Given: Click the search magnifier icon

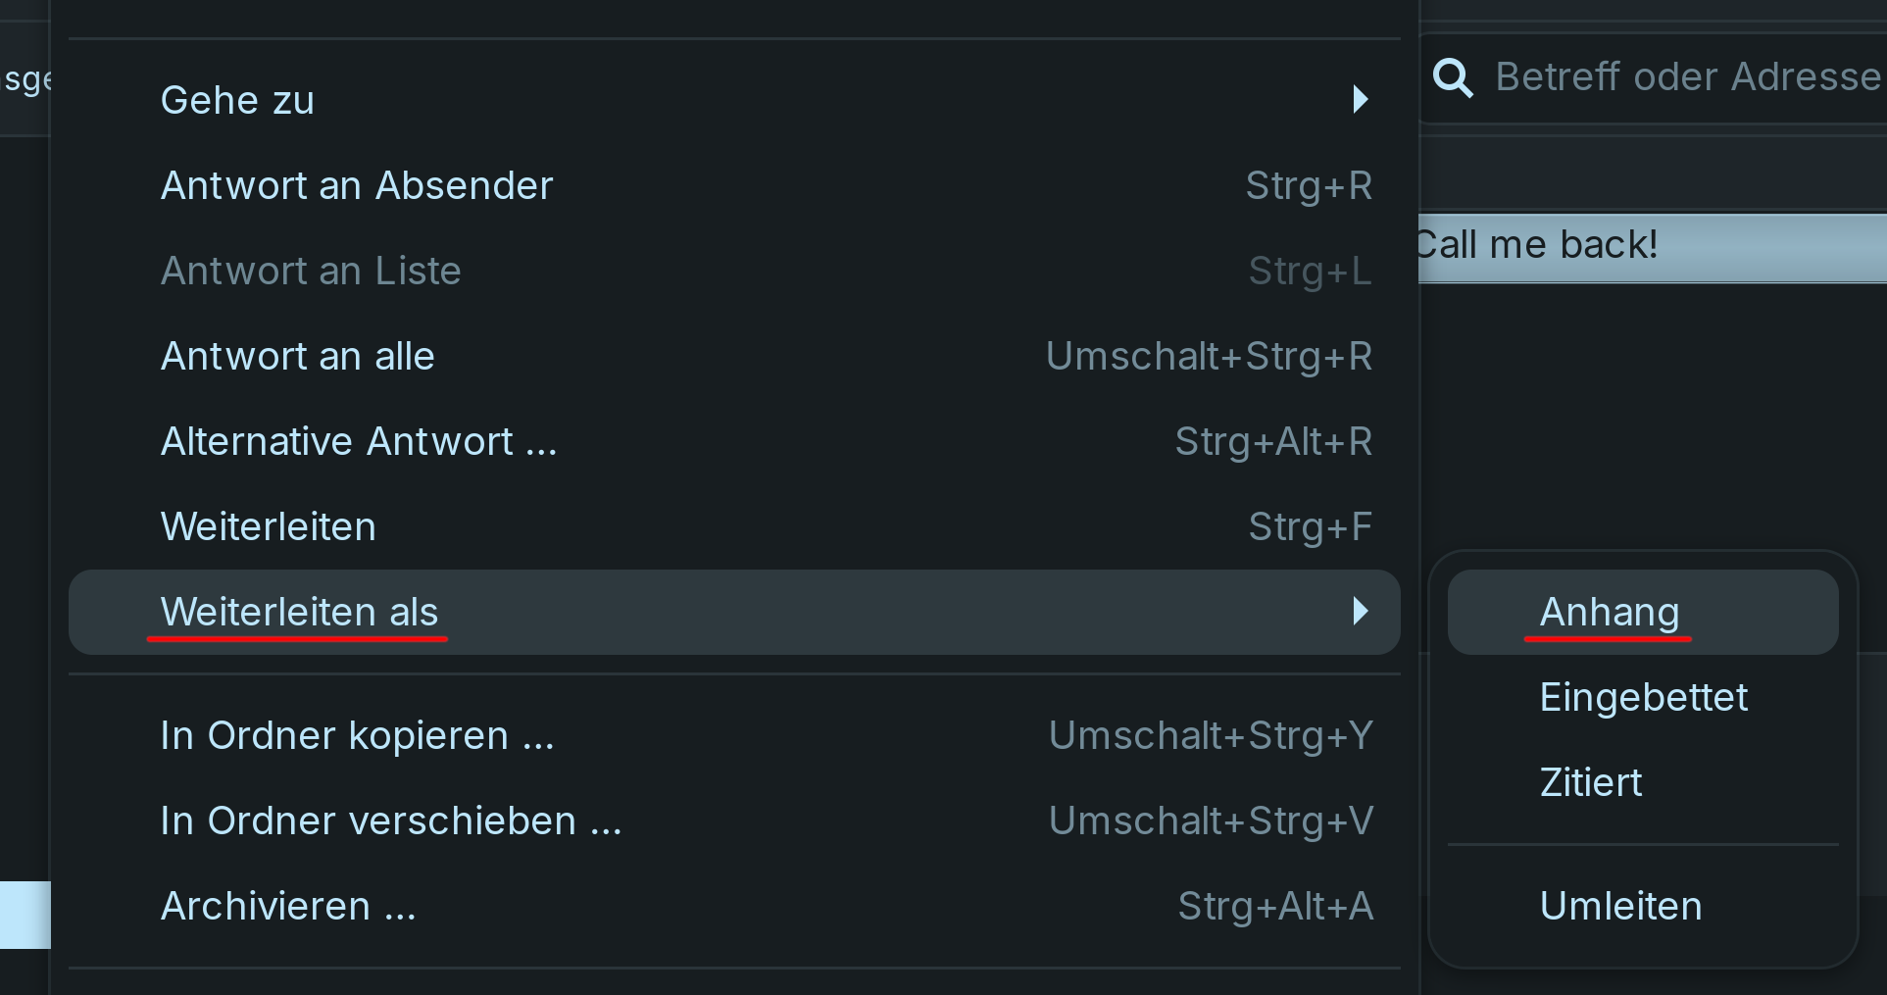Looking at the screenshot, I should tap(1453, 77).
